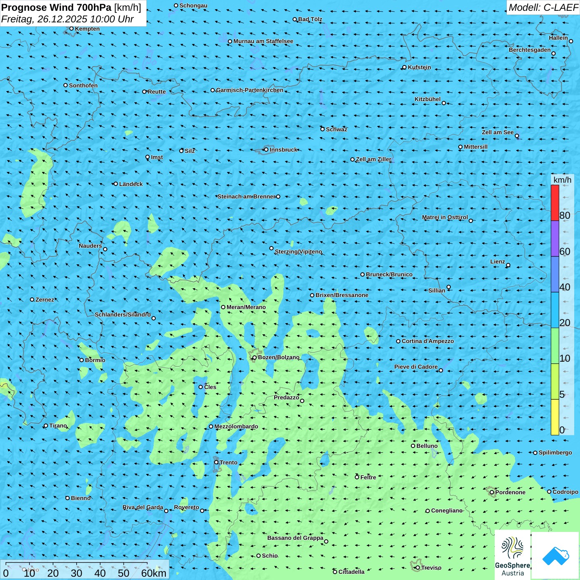Click the Trento city marker
The height and width of the screenshot is (580, 580).
(216, 462)
